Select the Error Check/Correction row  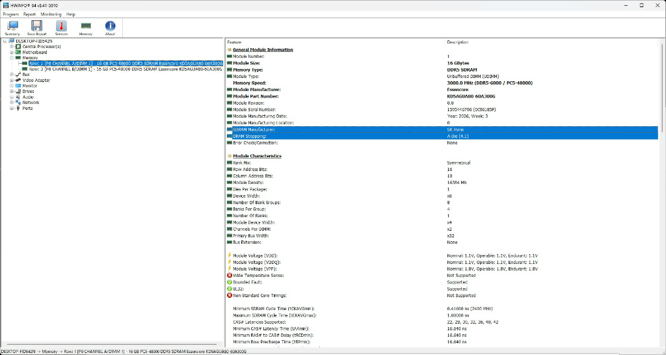coord(442,142)
